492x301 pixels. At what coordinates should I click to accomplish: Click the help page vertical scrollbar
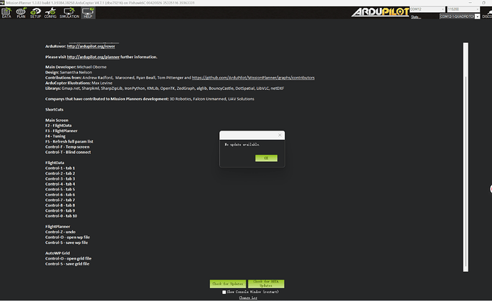(x=466, y=157)
